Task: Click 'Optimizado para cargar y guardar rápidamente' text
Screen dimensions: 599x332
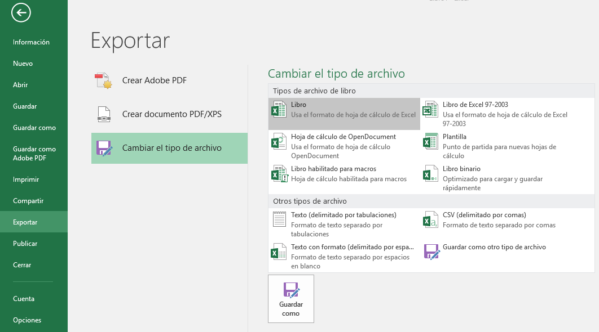Action: 493,183
